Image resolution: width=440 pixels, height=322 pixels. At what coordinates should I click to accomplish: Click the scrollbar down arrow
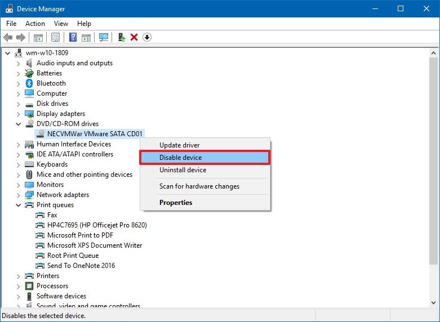click(x=434, y=303)
